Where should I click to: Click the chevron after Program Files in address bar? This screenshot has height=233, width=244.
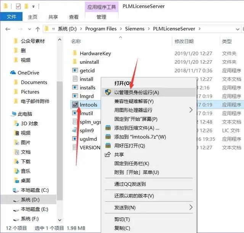121,29
